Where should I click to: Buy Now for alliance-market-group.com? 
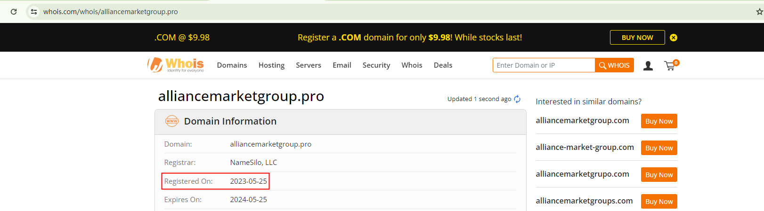[658, 148]
